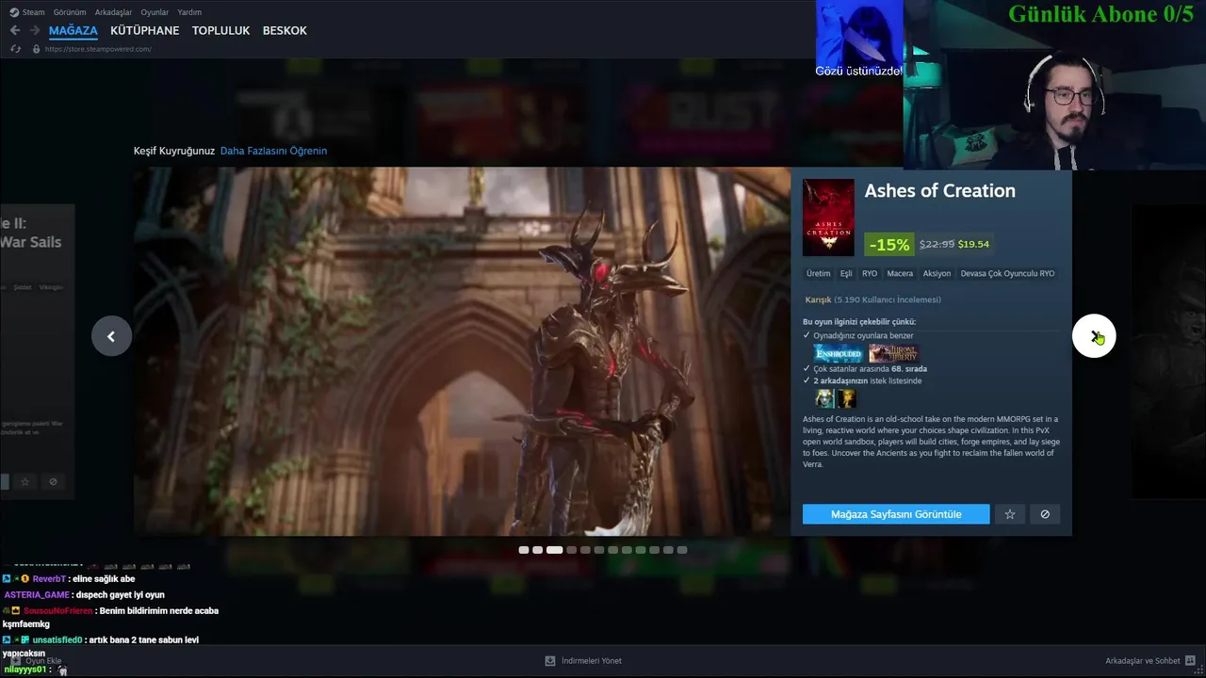Open the Görünüm menu
Image resolution: width=1206 pixels, height=678 pixels.
click(x=70, y=12)
